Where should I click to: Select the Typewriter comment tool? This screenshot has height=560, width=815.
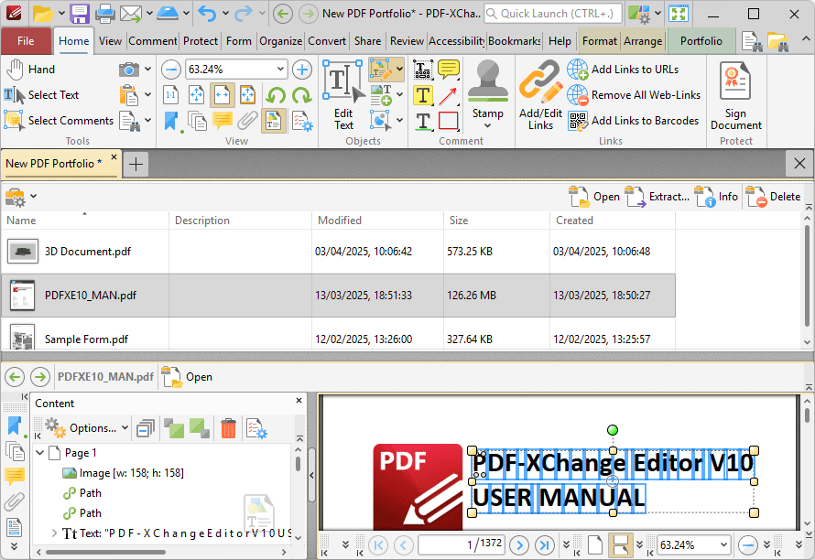(422, 70)
